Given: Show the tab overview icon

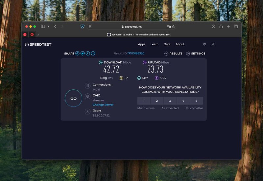Looking at the screenshot, I should tap(236, 27).
